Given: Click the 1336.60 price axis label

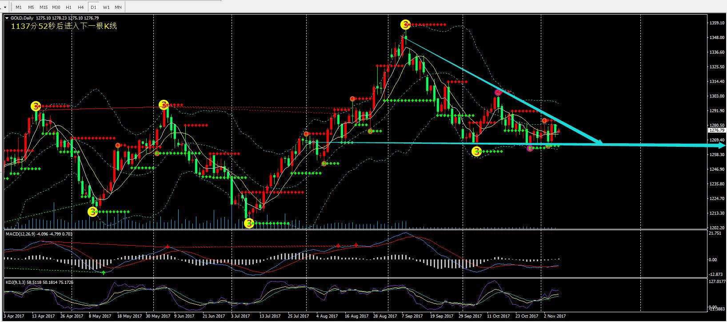Looking at the screenshot, I should pyautogui.click(x=716, y=52).
